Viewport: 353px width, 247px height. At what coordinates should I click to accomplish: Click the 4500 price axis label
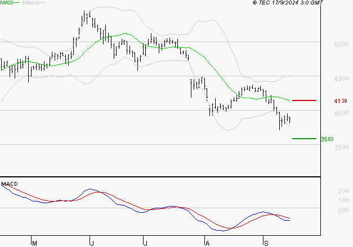click(341, 79)
